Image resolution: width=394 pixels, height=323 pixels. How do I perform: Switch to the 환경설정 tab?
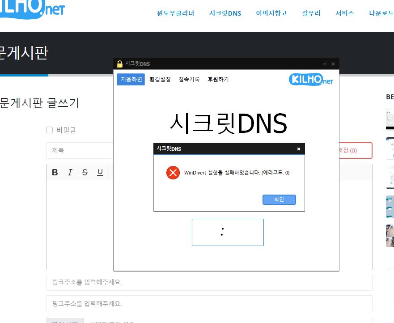pyautogui.click(x=160, y=80)
